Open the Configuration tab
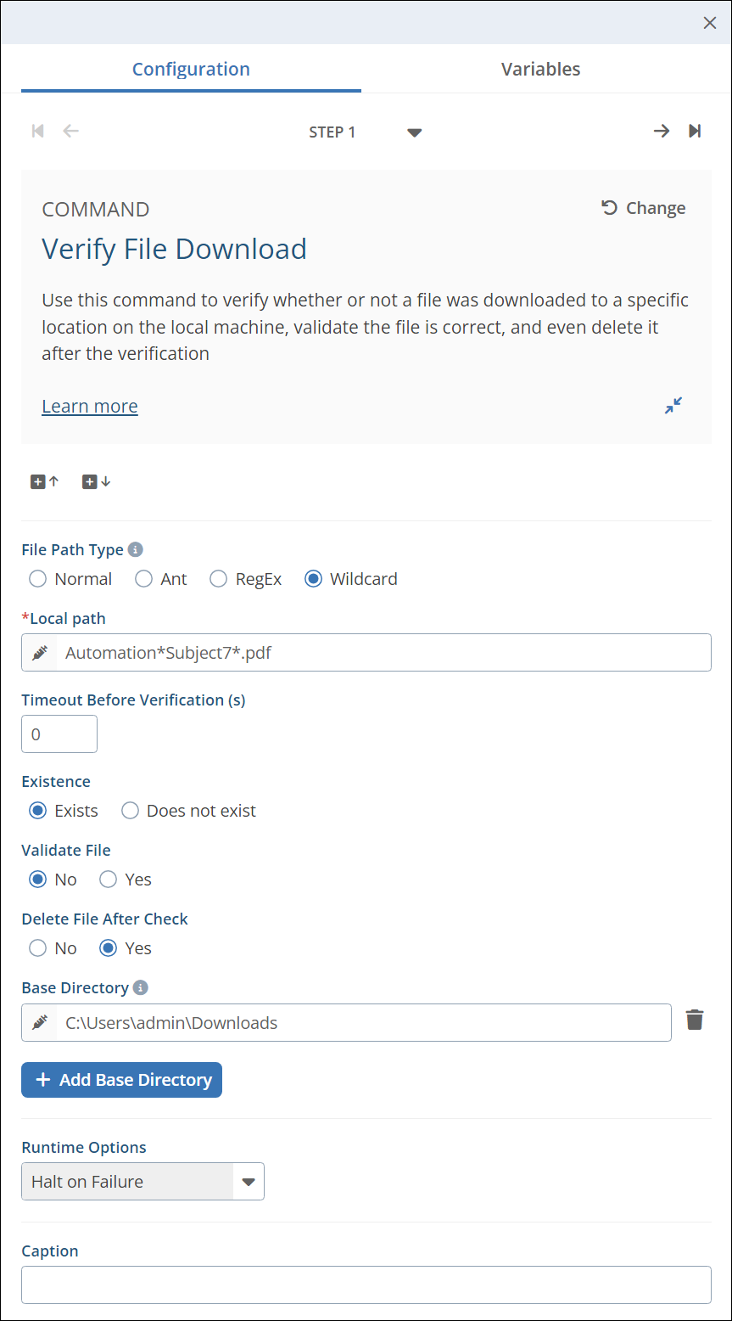Viewport: 732px width, 1321px height. point(191,70)
